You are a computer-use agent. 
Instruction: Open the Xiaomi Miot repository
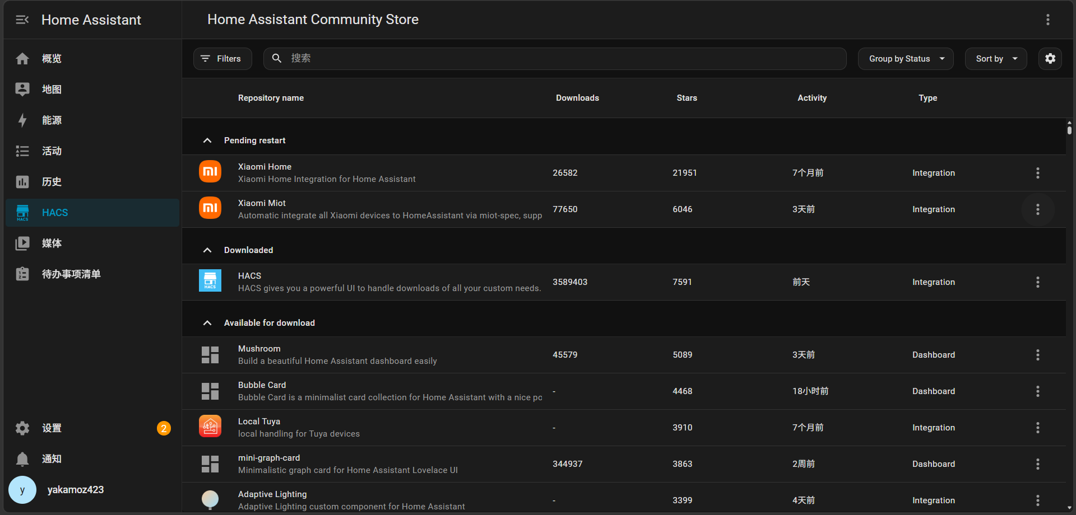point(624,209)
